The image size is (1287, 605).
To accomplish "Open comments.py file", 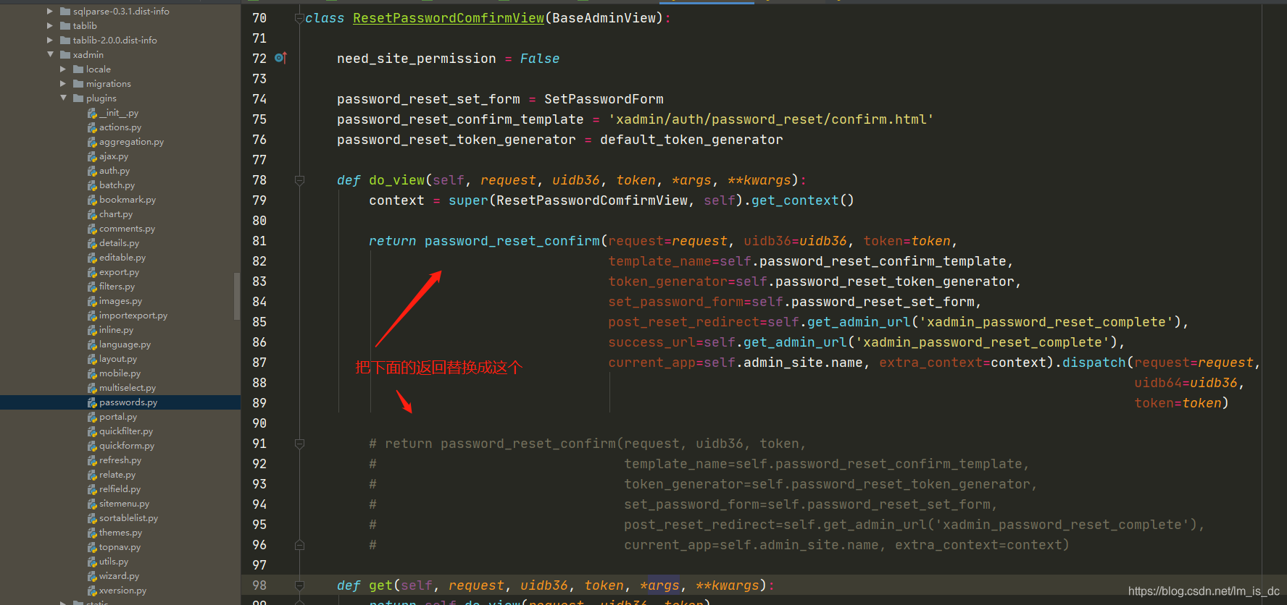I will click(x=127, y=229).
